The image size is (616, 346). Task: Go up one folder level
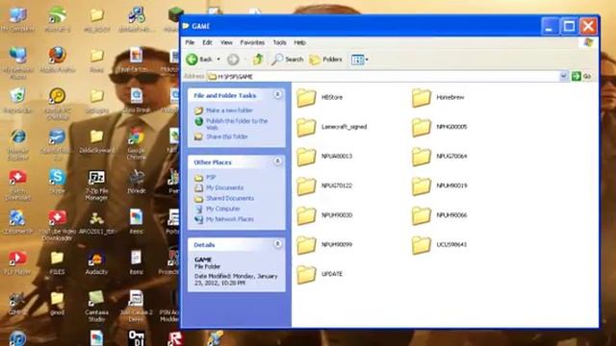(x=258, y=60)
